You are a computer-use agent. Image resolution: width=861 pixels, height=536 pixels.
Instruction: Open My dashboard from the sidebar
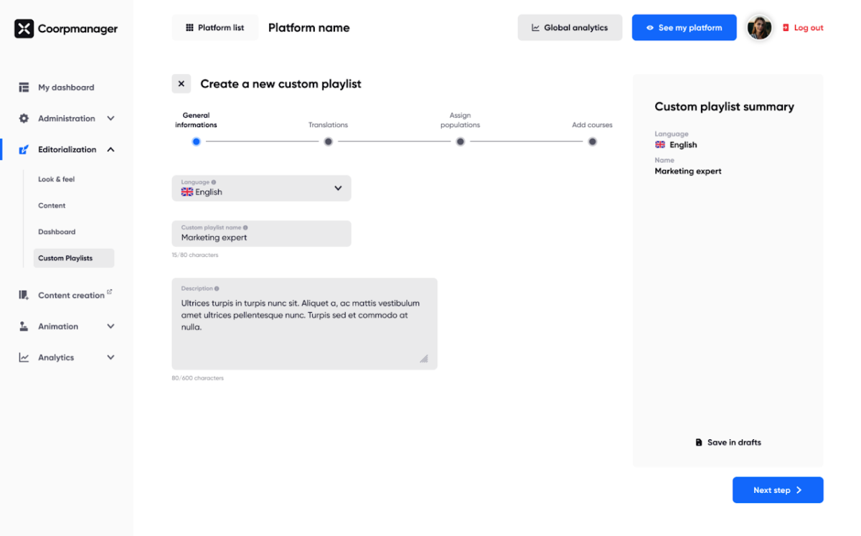click(x=66, y=87)
